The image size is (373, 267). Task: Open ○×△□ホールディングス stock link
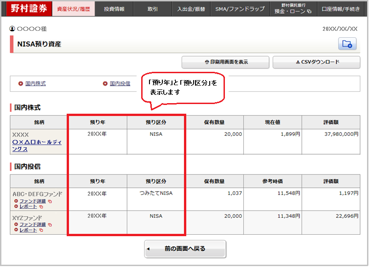tap(37, 145)
